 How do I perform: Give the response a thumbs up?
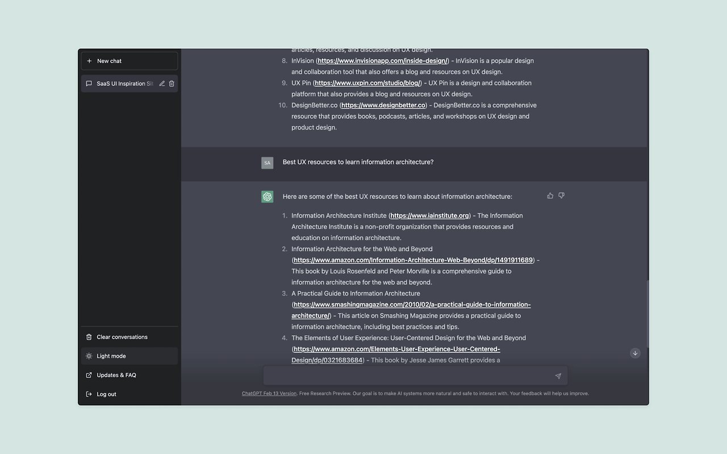tap(550, 195)
